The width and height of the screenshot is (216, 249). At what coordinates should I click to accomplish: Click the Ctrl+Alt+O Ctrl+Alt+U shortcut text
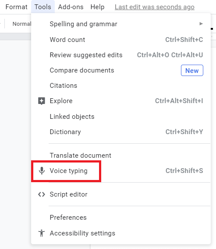point(170,55)
